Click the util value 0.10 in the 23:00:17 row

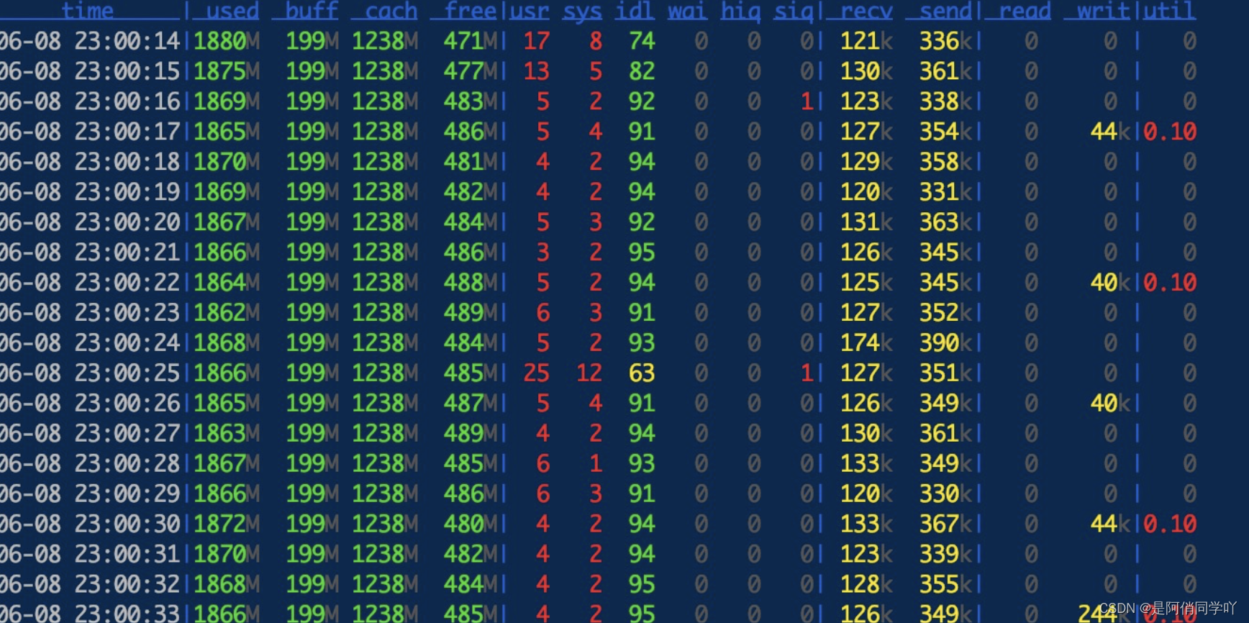pyautogui.click(x=1170, y=132)
